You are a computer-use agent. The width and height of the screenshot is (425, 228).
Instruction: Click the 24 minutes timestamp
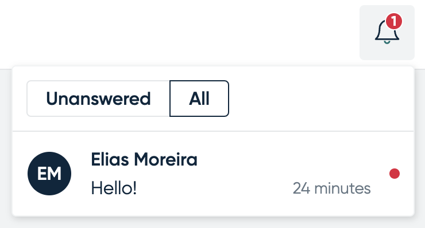point(332,188)
